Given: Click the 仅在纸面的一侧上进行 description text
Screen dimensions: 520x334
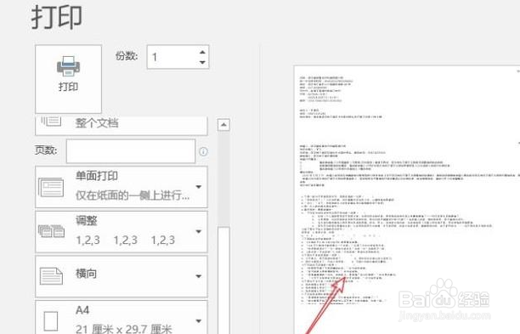Looking at the screenshot, I should (x=133, y=195).
